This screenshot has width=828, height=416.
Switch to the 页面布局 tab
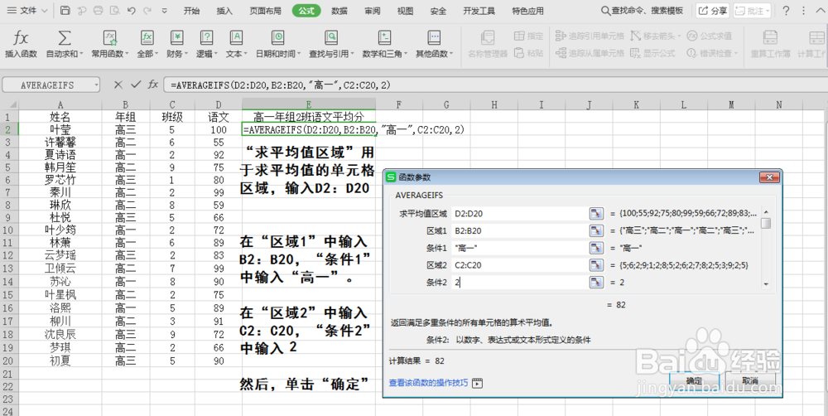click(x=265, y=11)
